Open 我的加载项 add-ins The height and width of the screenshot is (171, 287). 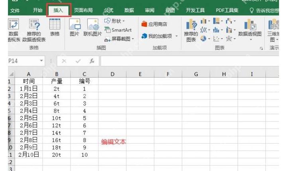pos(157,36)
